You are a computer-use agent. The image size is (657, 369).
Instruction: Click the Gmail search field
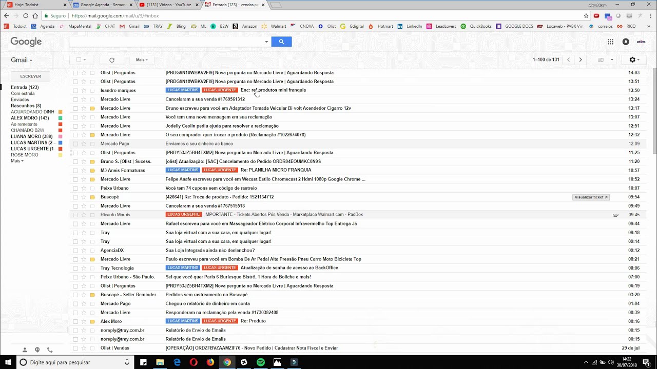[x=166, y=42]
